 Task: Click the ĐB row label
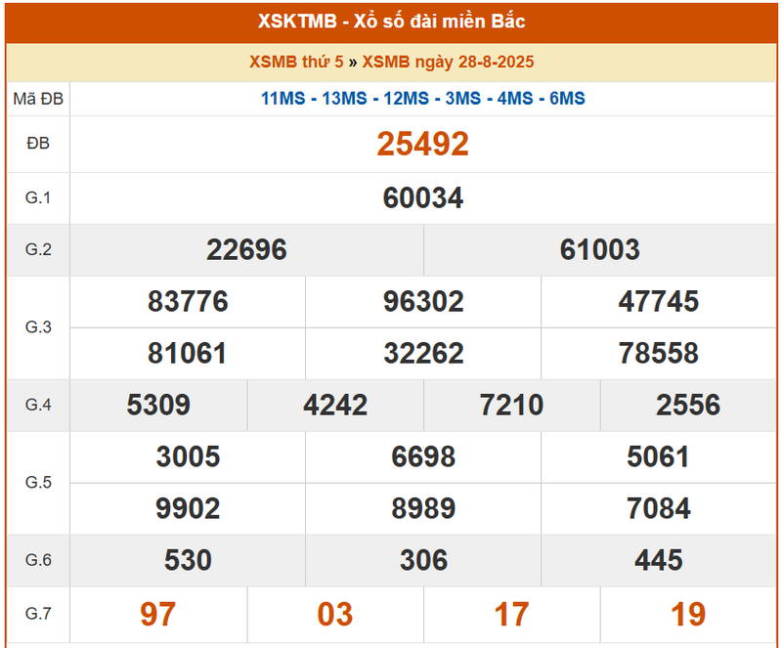coord(38,144)
